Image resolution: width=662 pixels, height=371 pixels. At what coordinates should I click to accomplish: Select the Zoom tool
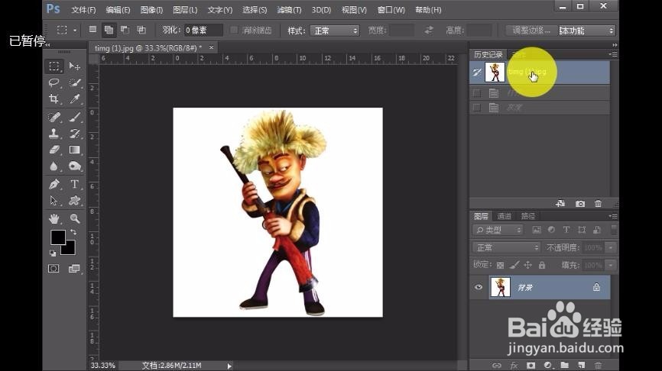pos(75,218)
